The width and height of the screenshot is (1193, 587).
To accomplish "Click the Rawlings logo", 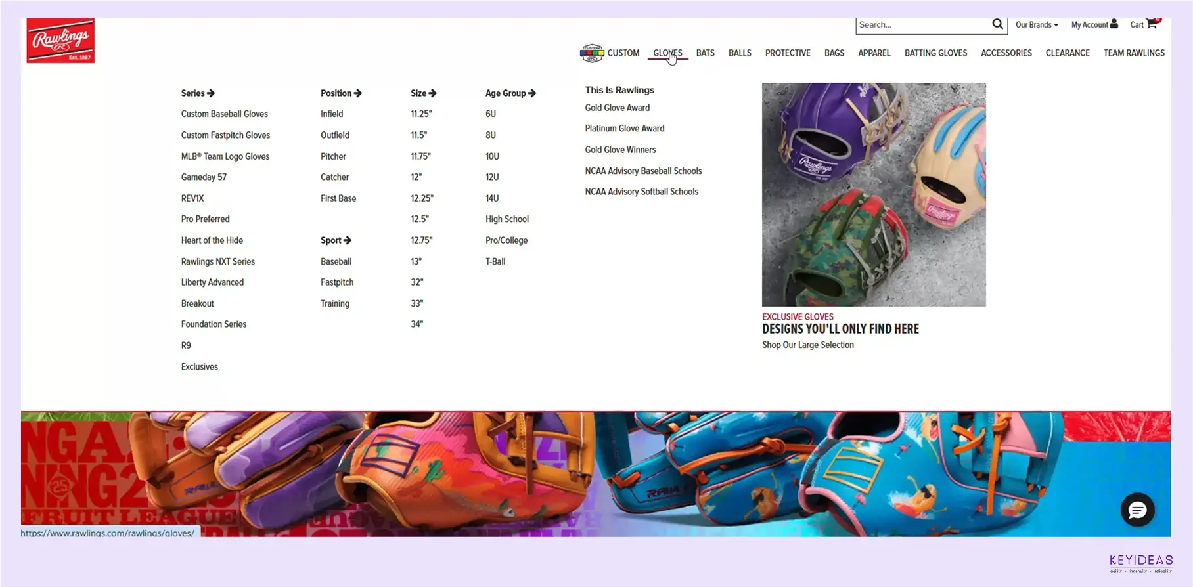I will [60, 41].
